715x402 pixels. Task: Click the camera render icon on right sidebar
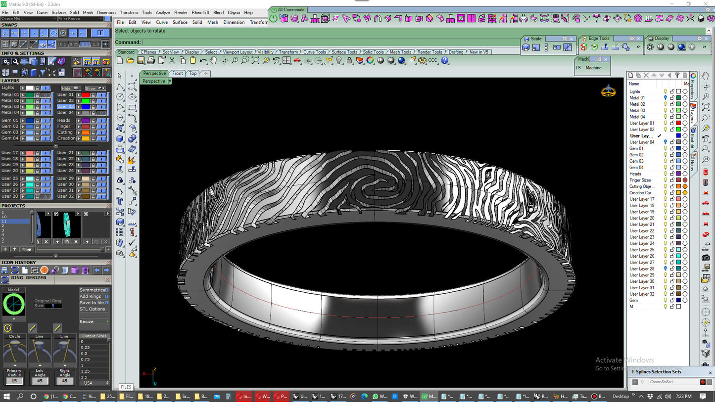[706, 257]
